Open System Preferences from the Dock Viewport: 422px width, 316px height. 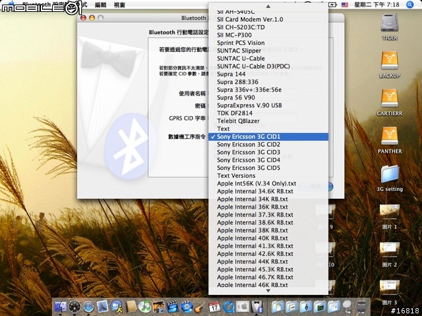tap(243, 307)
